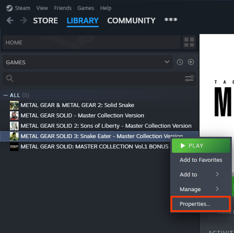Select METAL GEAR SOLID 2: Sons of Liberty
The width and height of the screenshot is (234, 233).
(100, 126)
